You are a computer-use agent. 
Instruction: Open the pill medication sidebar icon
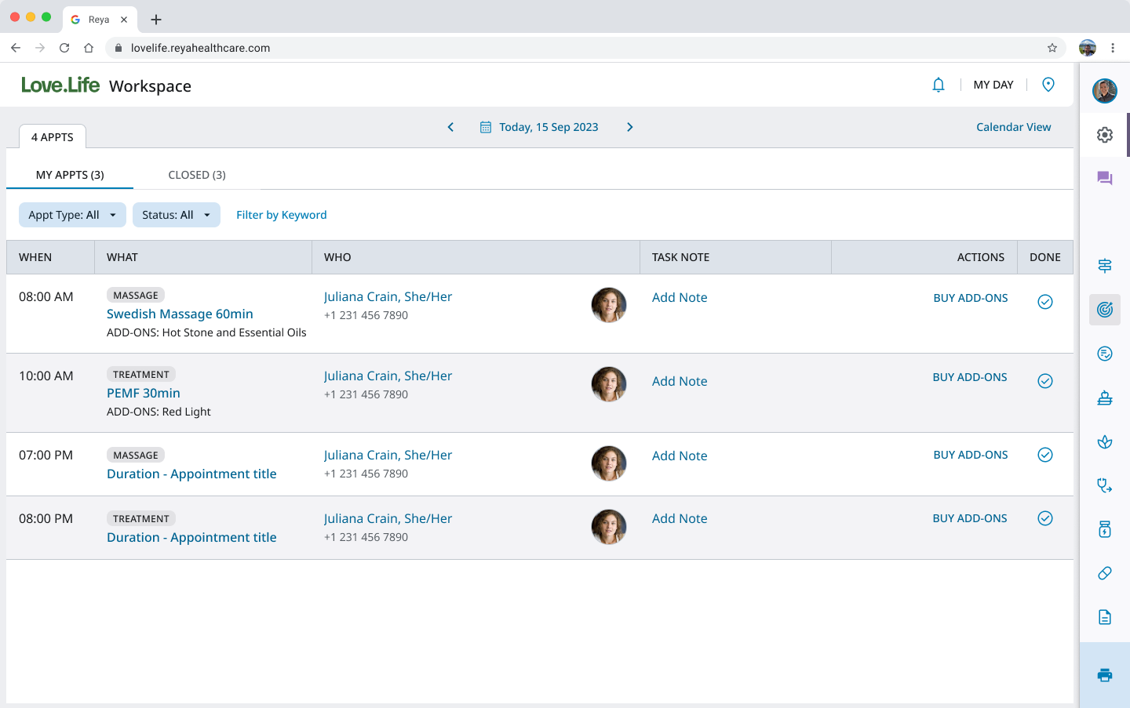(x=1104, y=573)
